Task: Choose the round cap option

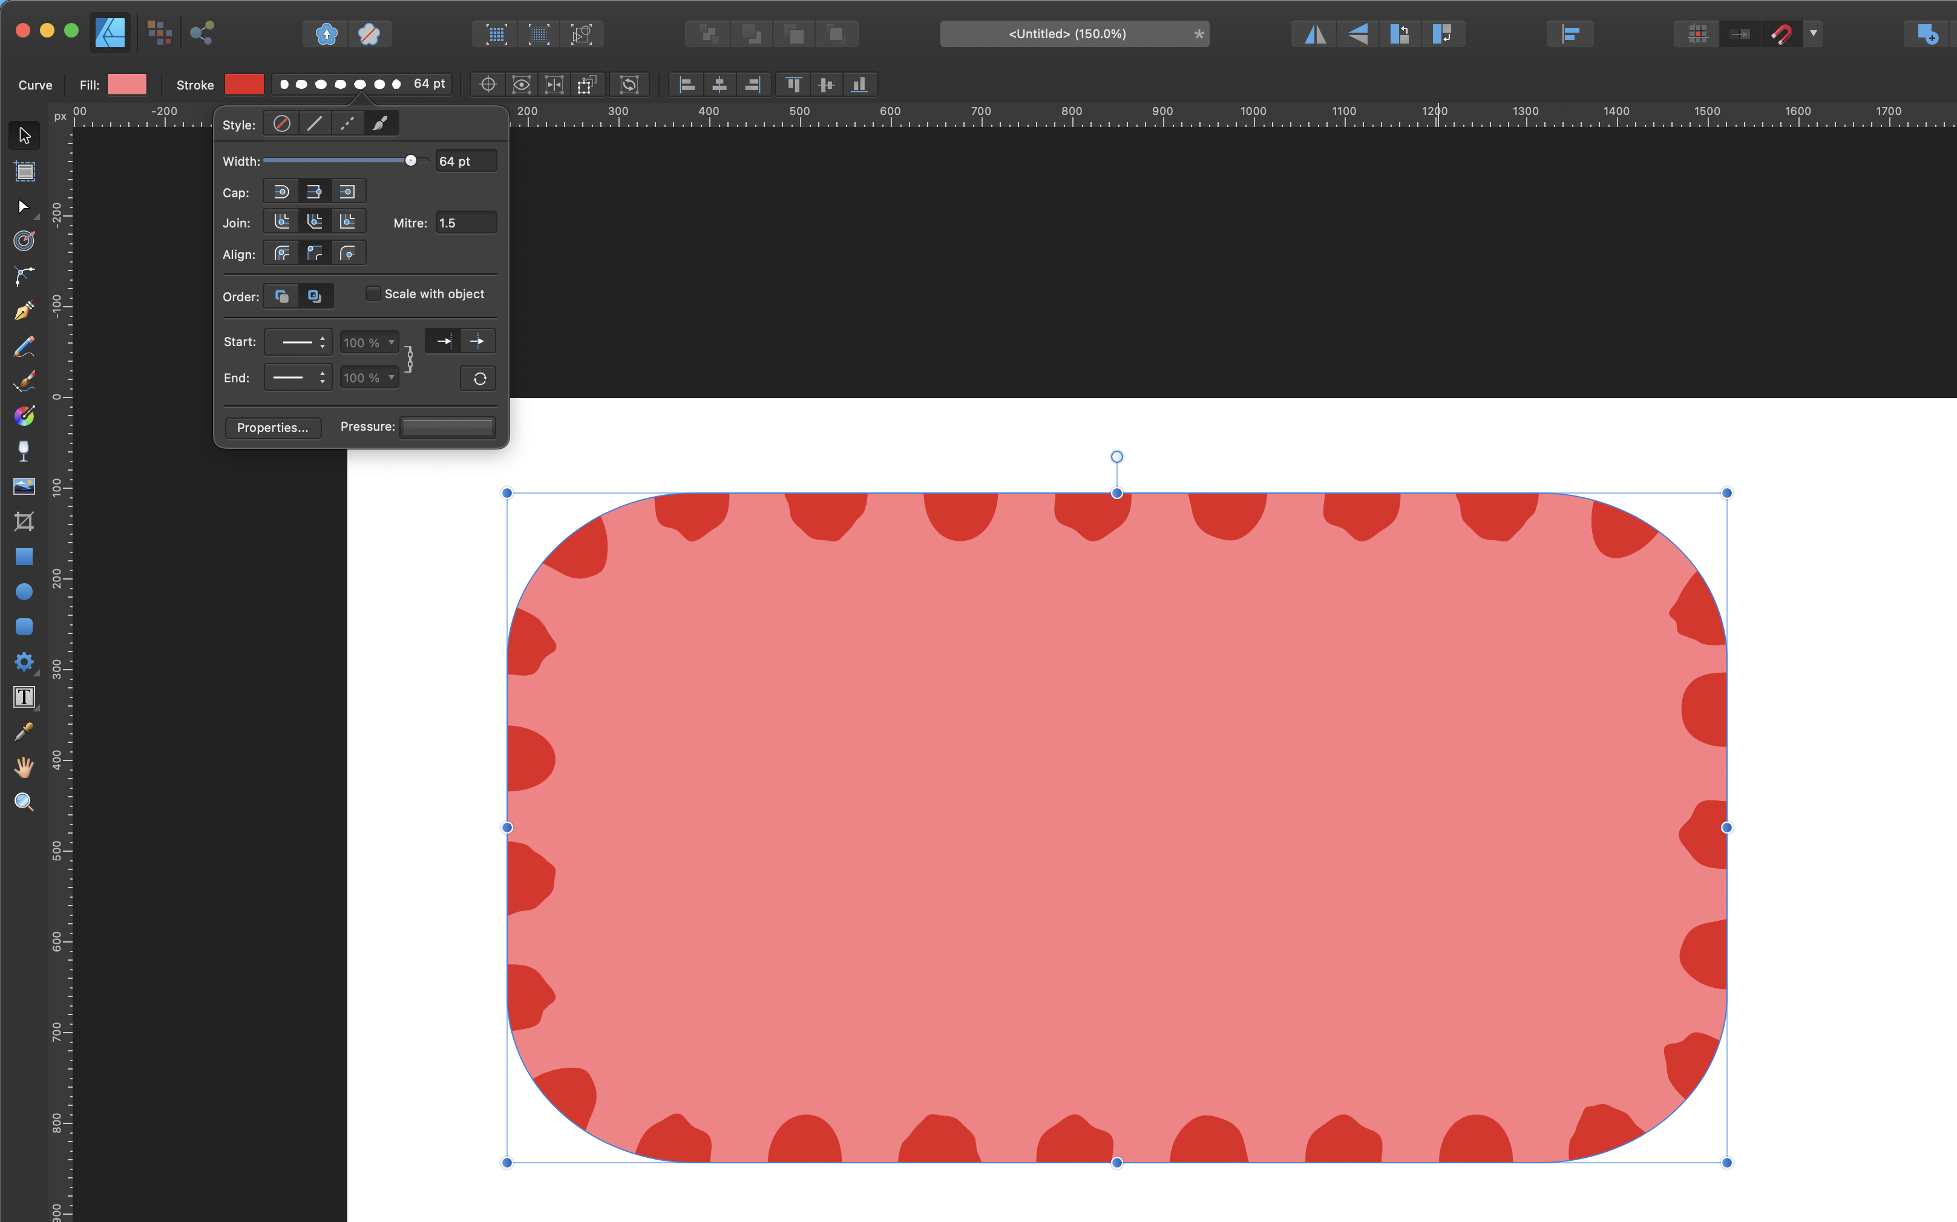Action: tap(281, 192)
